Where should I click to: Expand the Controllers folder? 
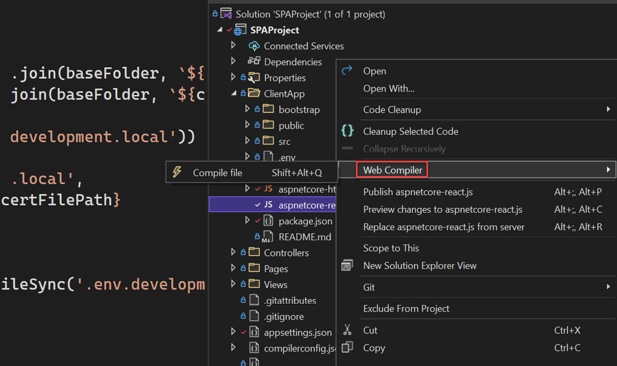coord(234,252)
